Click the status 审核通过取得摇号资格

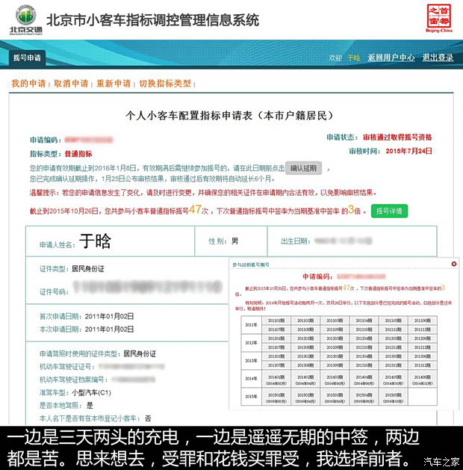coord(397,137)
